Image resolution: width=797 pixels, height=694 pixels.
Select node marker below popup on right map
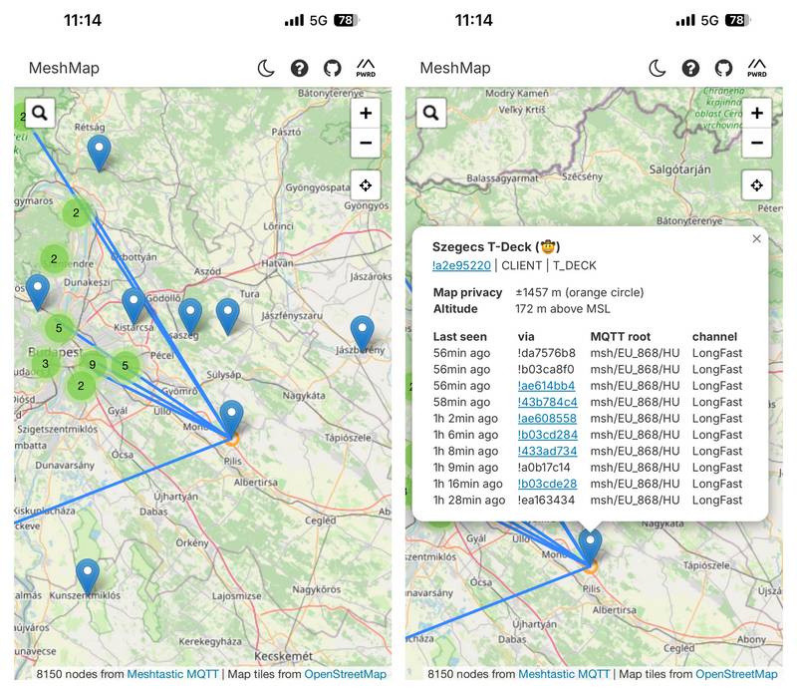590,546
